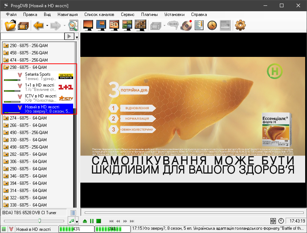307x233 pixels.
Task: Click the channel search input field
Action: pyautogui.click(x=32, y=36)
